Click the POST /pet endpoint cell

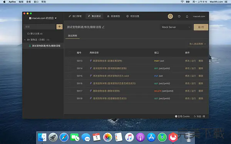(x=159, y=61)
